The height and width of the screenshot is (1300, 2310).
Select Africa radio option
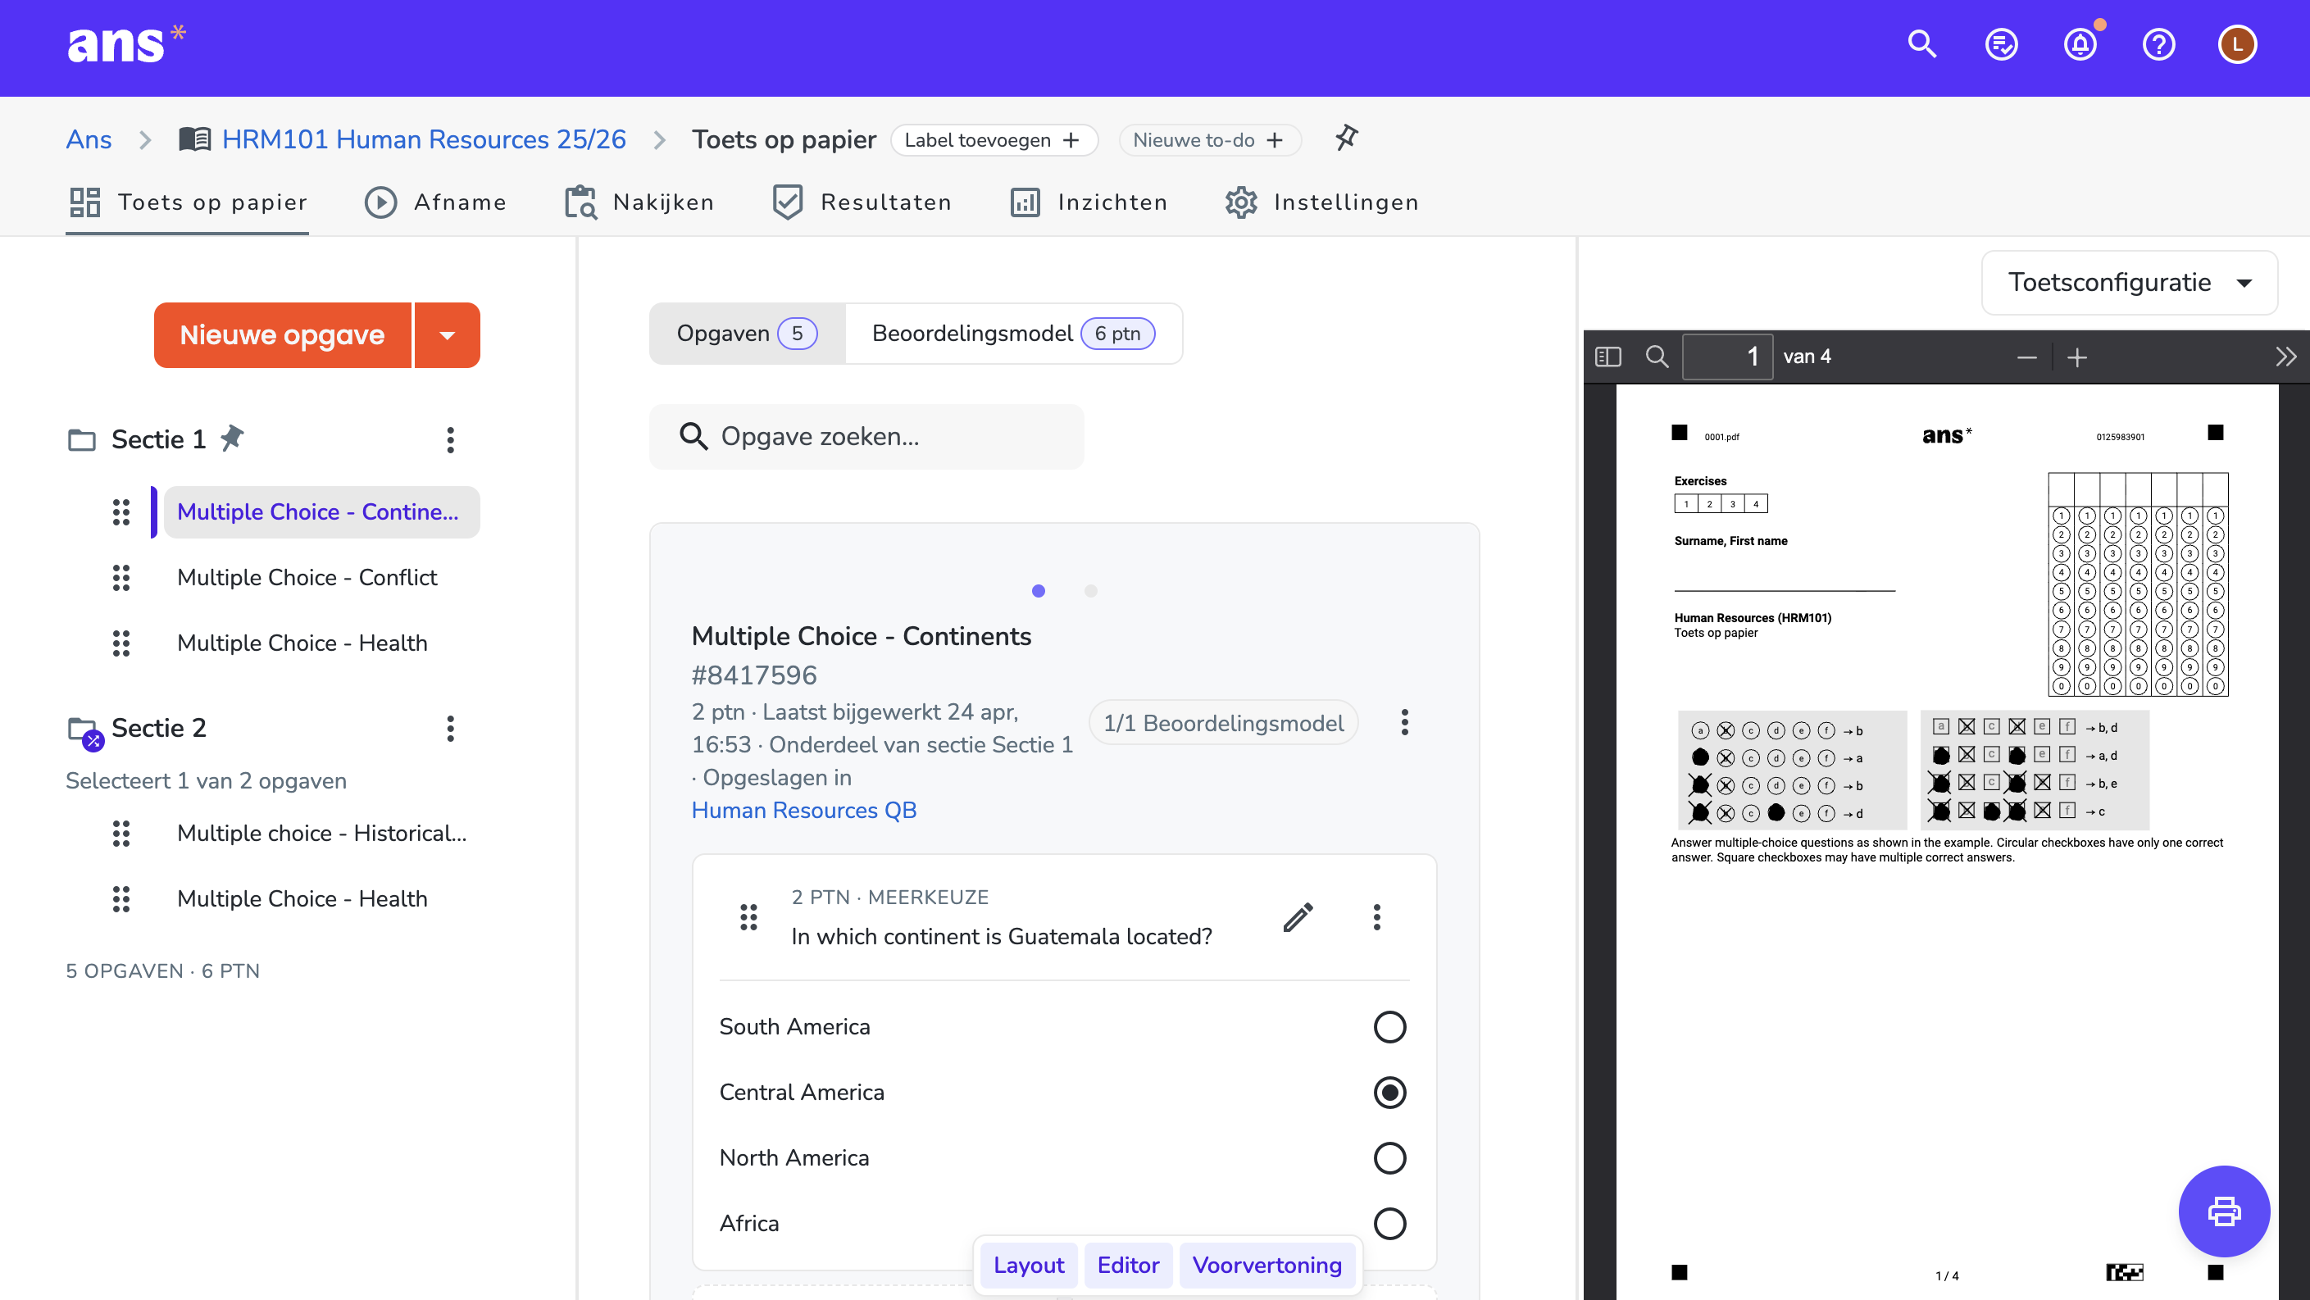pyautogui.click(x=1389, y=1223)
